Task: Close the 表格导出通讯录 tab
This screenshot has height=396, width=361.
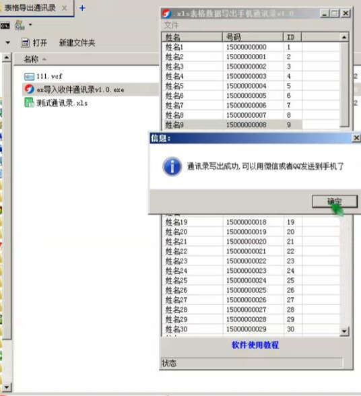Action: 65,8
